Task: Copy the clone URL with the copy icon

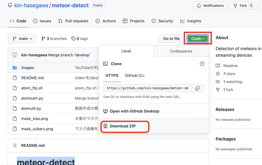Action: [198, 88]
